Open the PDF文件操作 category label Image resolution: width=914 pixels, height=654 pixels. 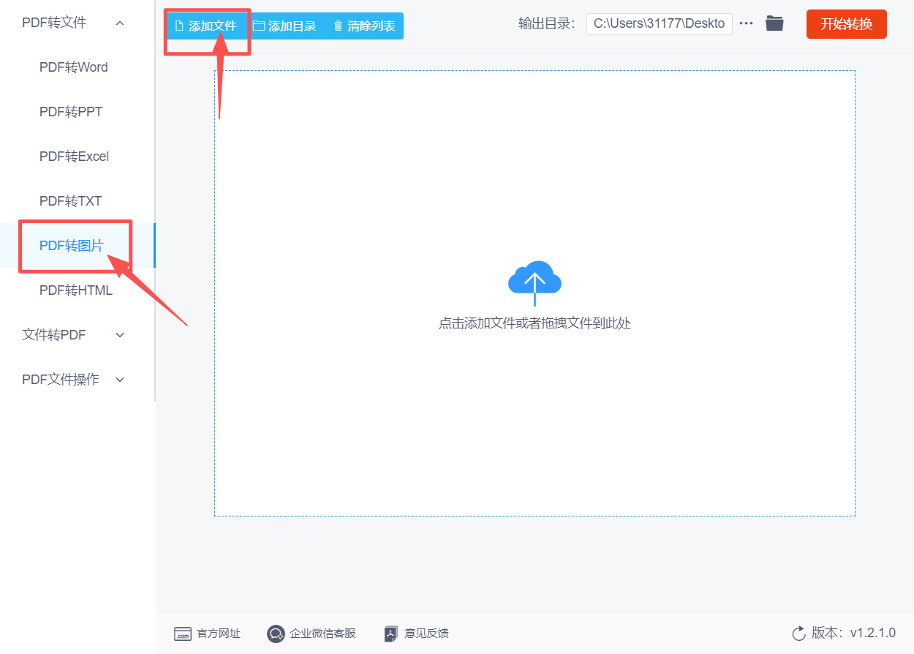tap(61, 380)
